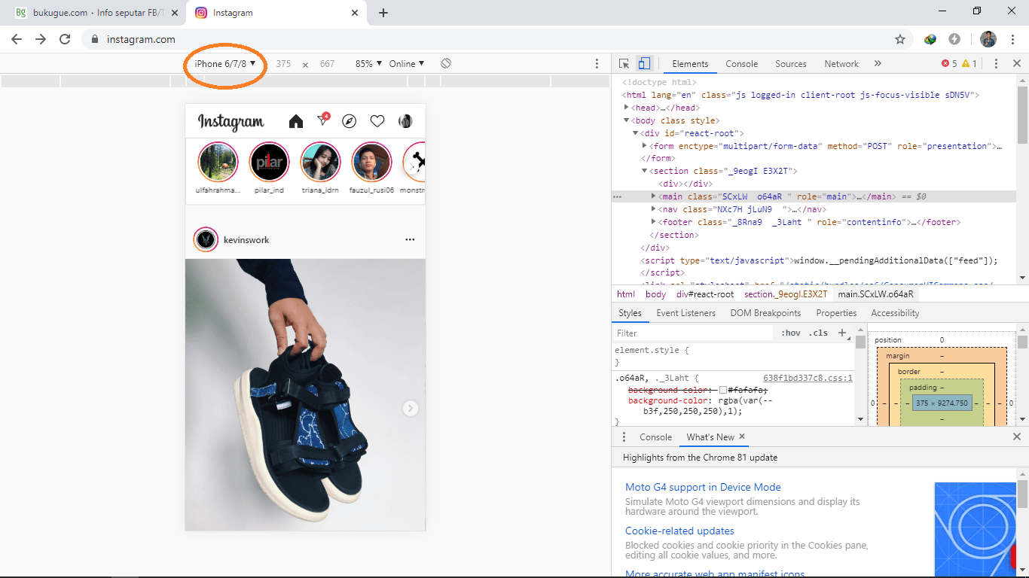Open the Instagram activity heart icon
The width and height of the screenshot is (1029, 578).
point(377,121)
